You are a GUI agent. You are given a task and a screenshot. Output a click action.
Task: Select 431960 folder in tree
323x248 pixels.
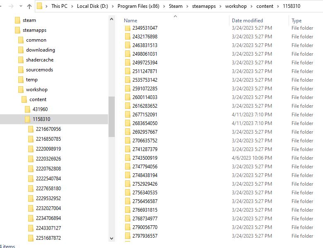pos(40,109)
